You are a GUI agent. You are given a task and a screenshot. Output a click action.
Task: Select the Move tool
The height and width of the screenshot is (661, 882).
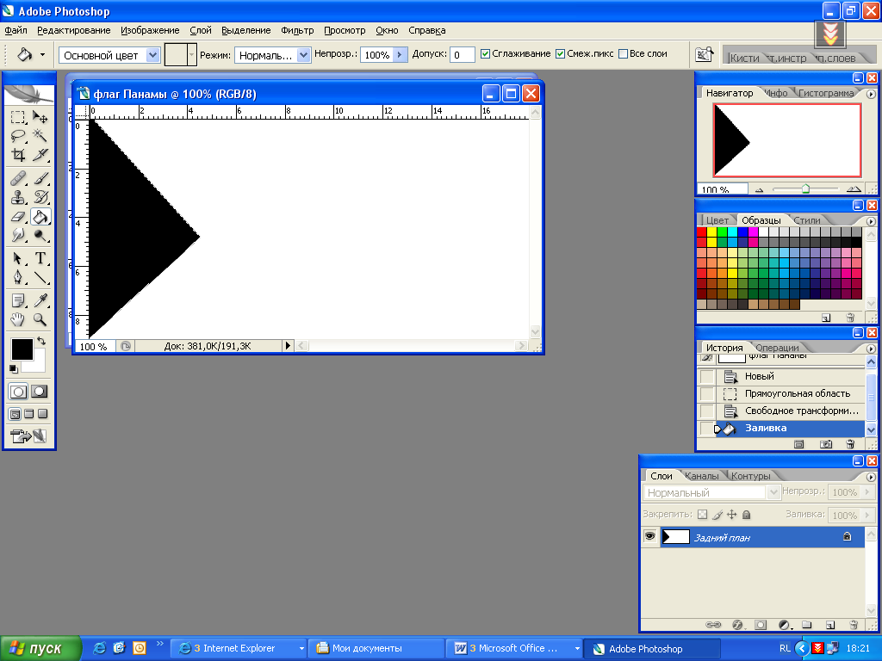click(40, 117)
